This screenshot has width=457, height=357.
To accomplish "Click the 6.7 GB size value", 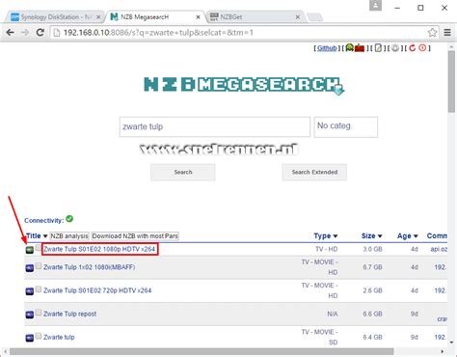I will click(372, 267).
